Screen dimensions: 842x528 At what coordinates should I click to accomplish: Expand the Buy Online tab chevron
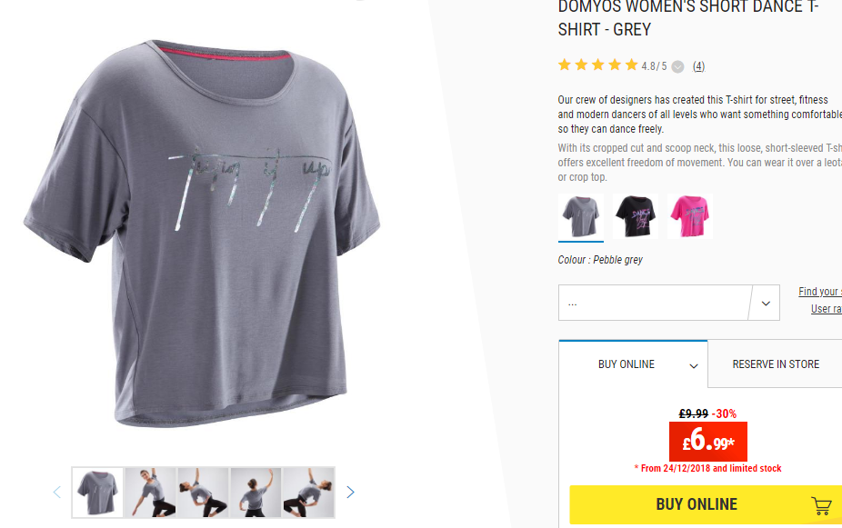coord(693,366)
